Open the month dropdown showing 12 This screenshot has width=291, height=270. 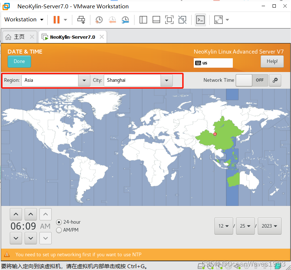[224, 226]
